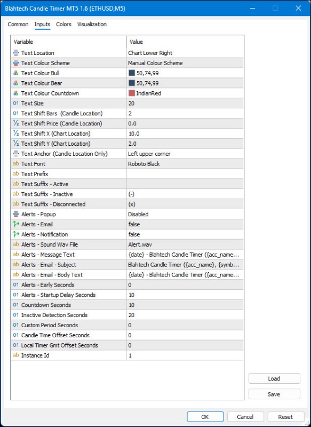Viewport: 311px width, 427px height.
Task: Click the IndianRed colour swatch
Action: (x=132, y=93)
